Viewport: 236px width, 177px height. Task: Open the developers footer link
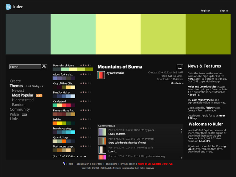pyautogui.click(x=111, y=164)
